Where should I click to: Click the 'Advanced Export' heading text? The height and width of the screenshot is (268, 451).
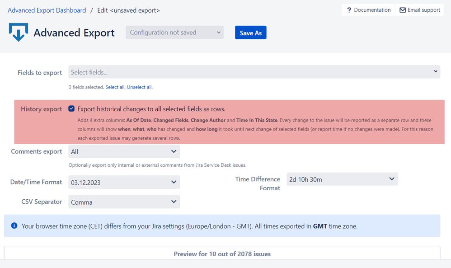[74, 33]
